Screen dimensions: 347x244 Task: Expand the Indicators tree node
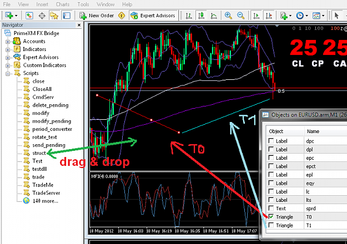(x=8, y=49)
